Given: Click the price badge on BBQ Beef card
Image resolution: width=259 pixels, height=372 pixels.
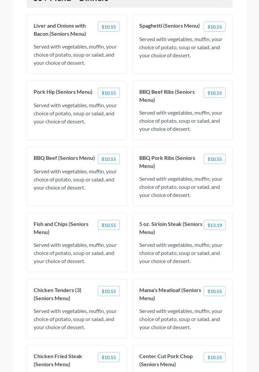Looking at the screenshot, I should pos(109,159).
